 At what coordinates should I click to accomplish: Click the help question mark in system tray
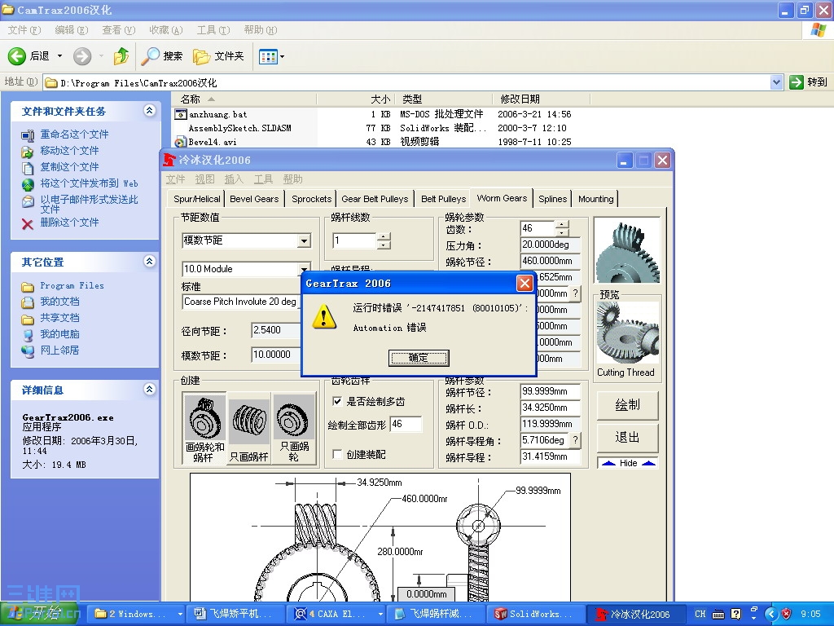pyautogui.click(x=736, y=615)
